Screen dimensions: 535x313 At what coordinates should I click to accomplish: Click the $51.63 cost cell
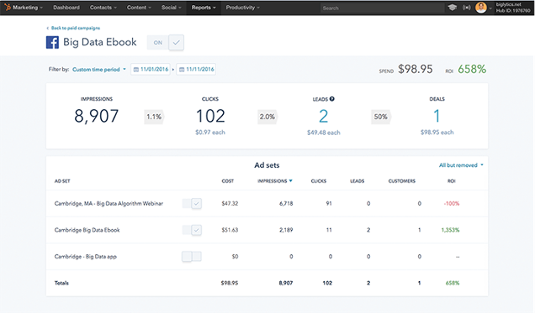pyautogui.click(x=230, y=230)
